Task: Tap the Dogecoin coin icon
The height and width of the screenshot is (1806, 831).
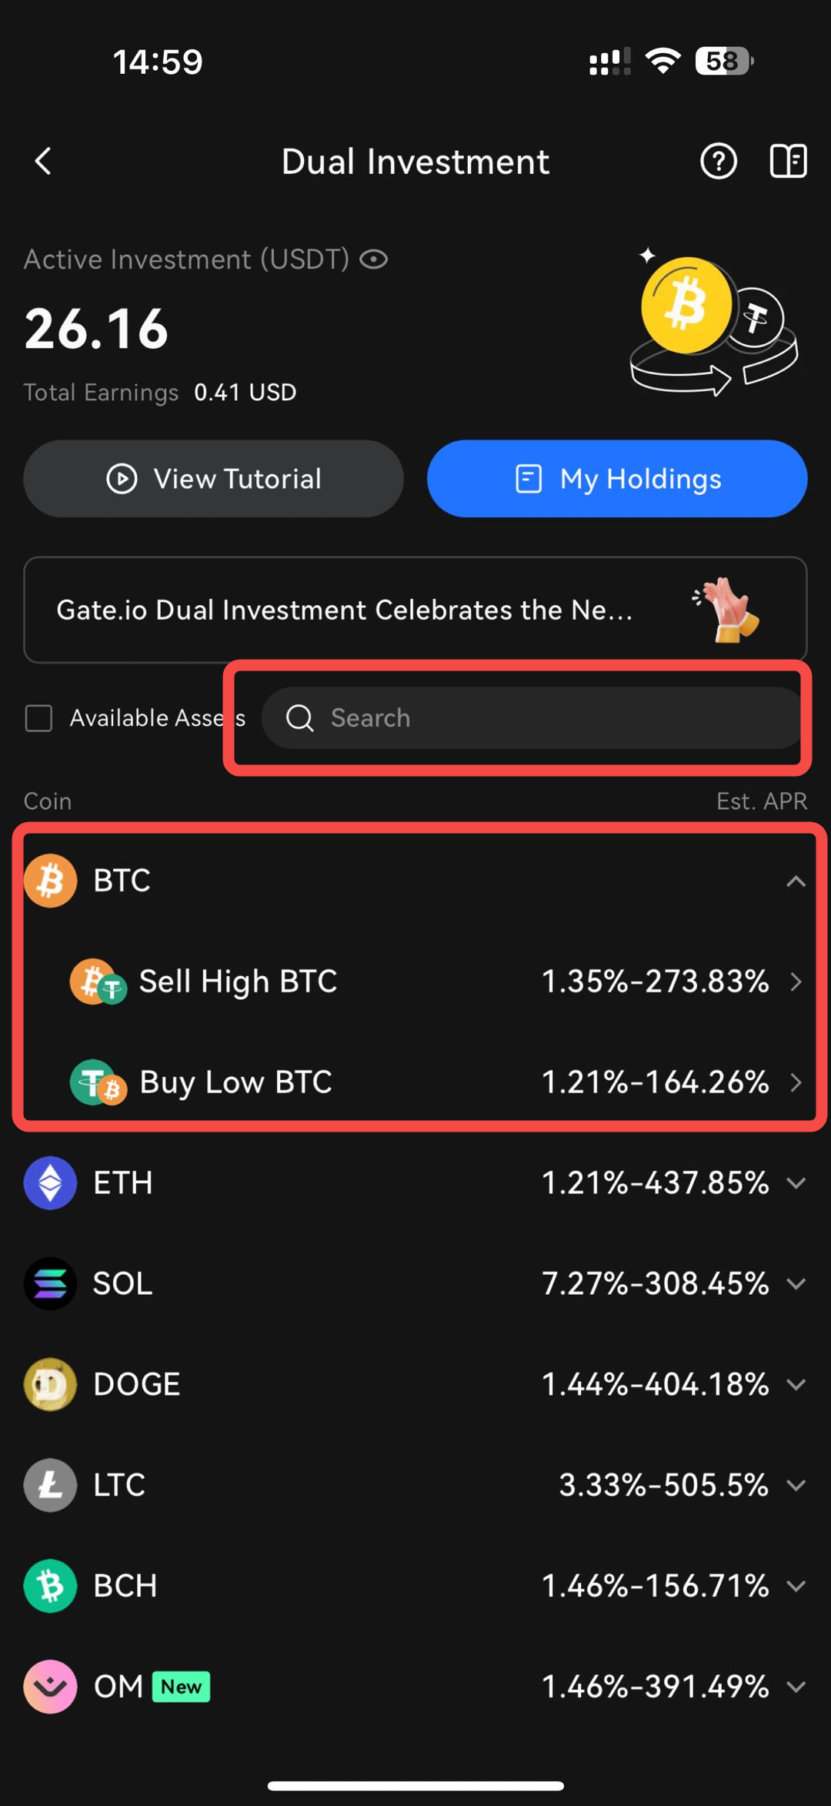Action: pos(50,1384)
